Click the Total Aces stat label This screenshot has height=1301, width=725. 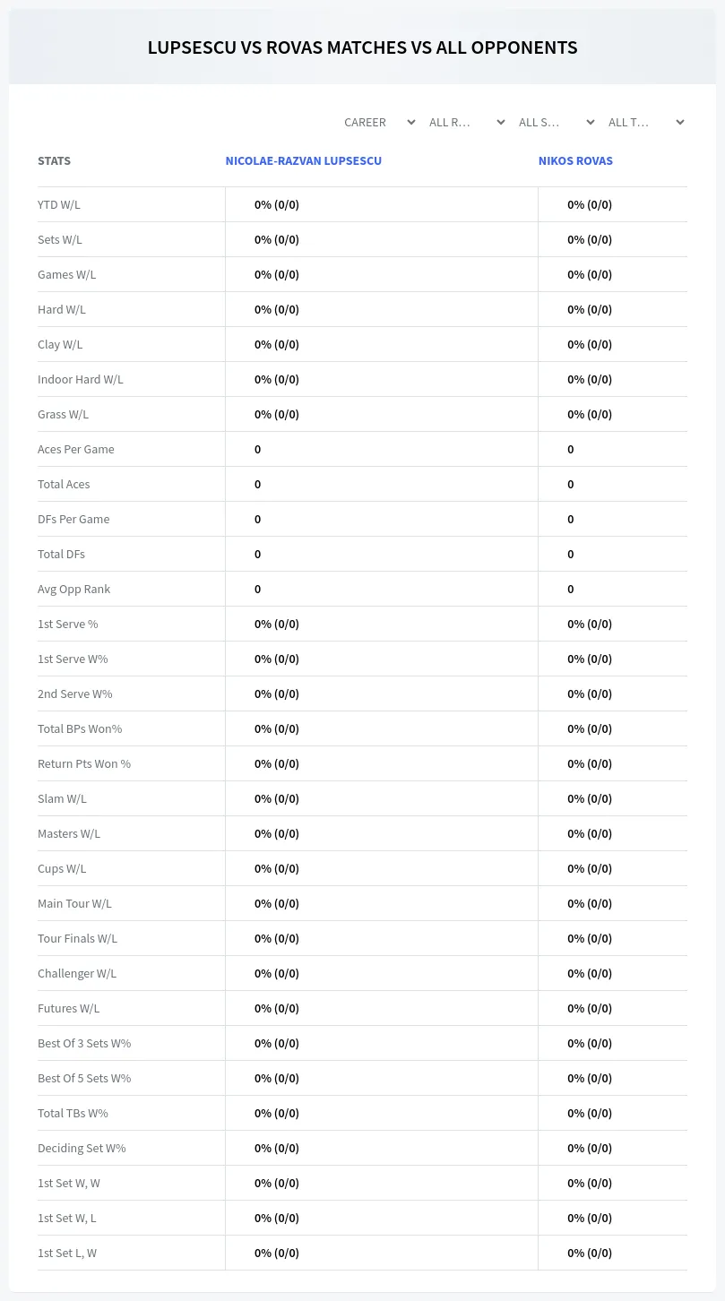click(x=64, y=484)
